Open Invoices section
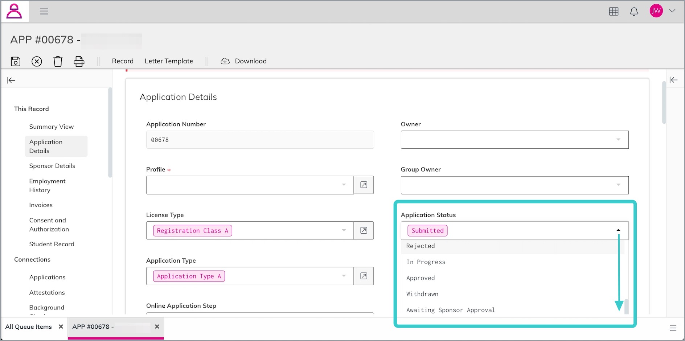The image size is (685, 341). (x=41, y=205)
